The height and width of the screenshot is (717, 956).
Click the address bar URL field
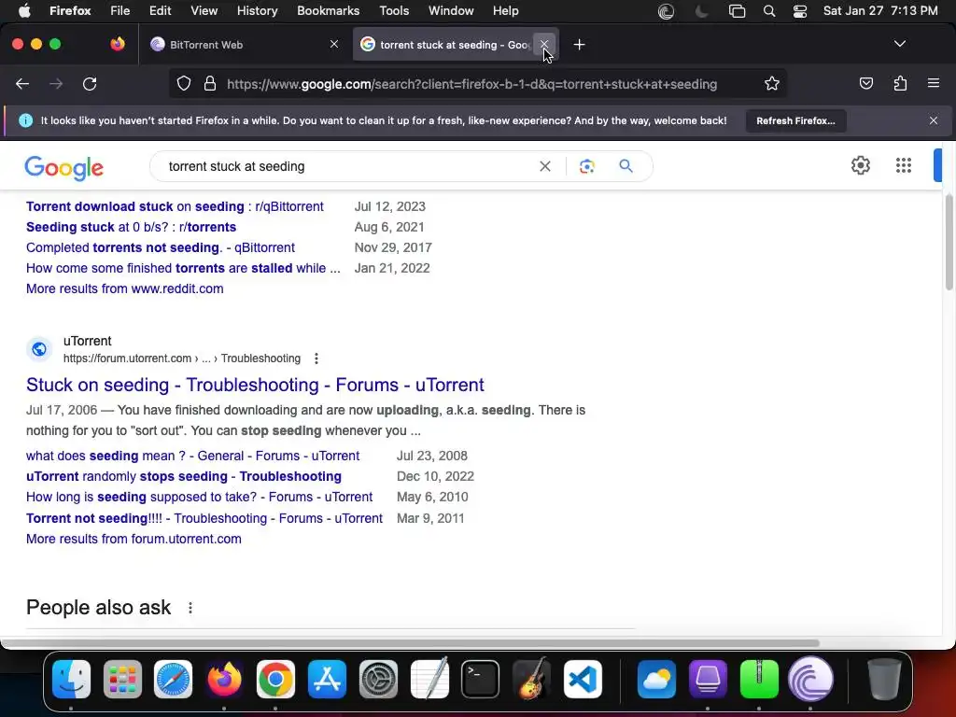coord(471,84)
